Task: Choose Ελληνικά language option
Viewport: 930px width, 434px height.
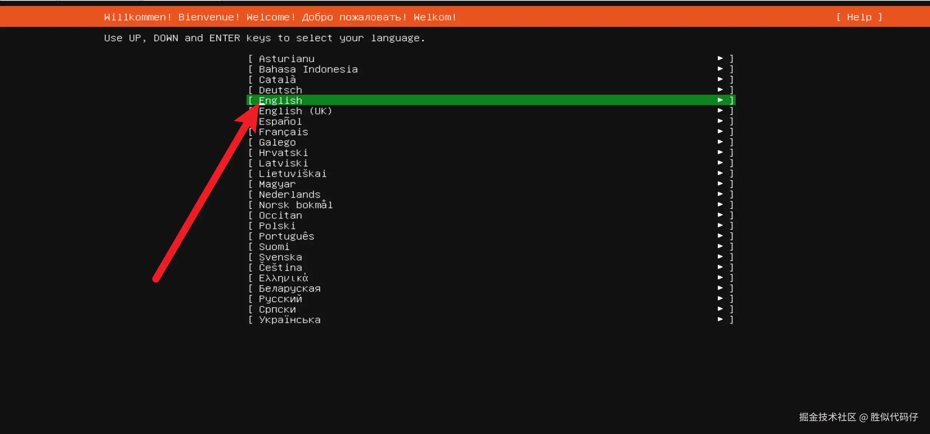Action: point(283,278)
